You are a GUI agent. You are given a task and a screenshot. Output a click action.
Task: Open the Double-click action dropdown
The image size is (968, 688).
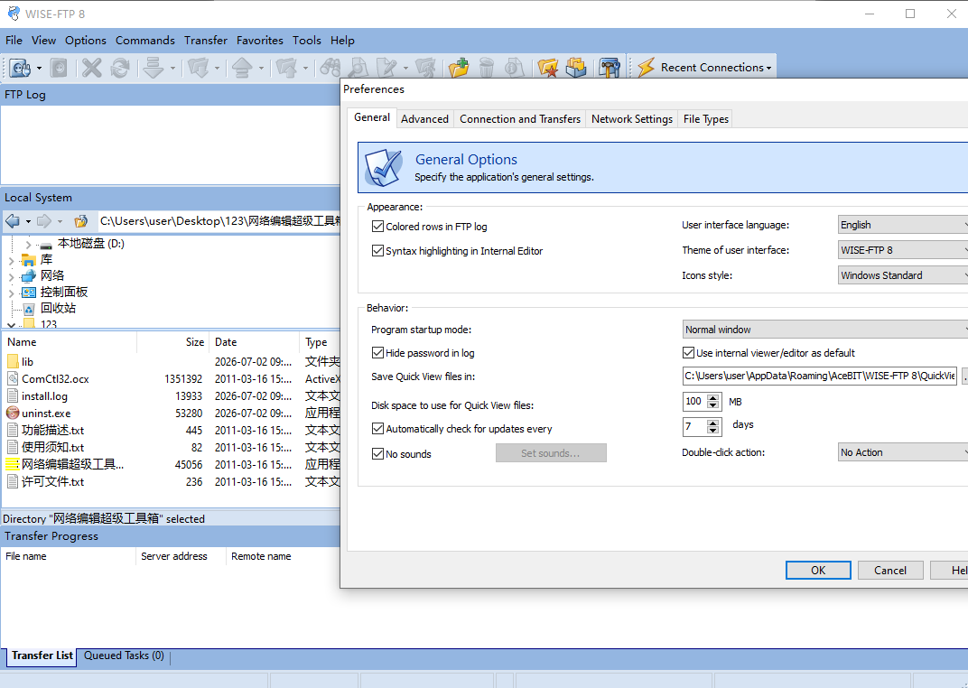(x=903, y=452)
